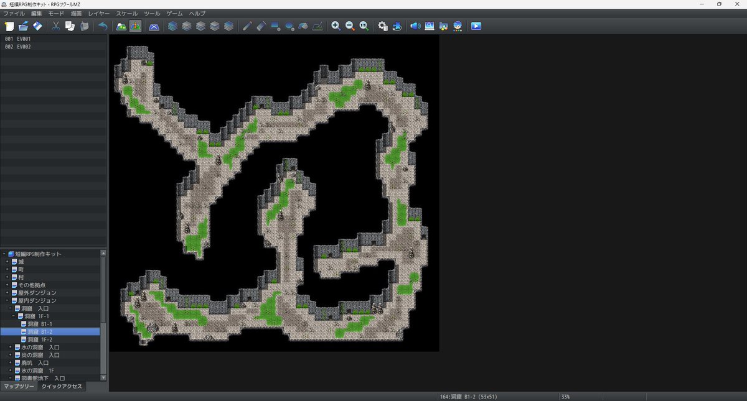Switch to the クイックアクセス tab
747x401 pixels.
click(62, 386)
